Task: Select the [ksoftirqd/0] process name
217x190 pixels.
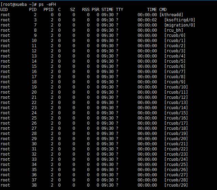Action: 180,20
